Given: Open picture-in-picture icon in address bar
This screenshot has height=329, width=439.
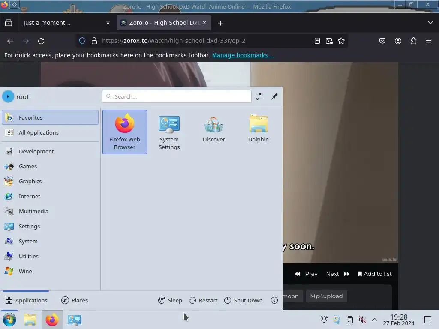Looking at the screenshot, I should (x=329, y=41).
